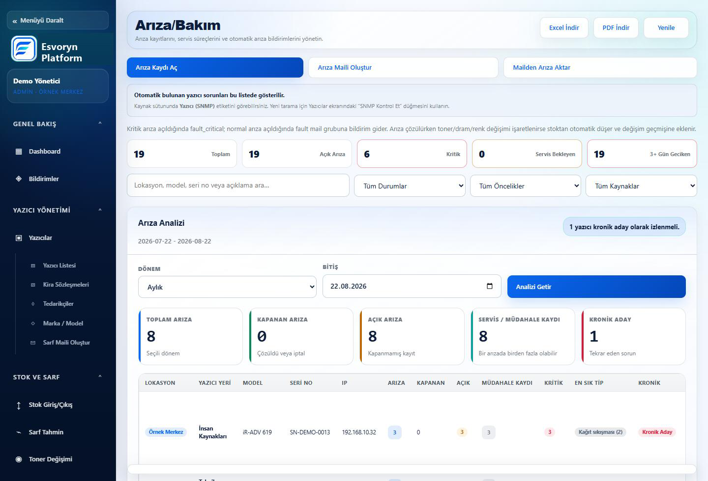Image resolution: width=708 pixels, height=481 pixels.
Task: Open the Dönem dropdown showing Aylık
Action: pos(227,287)
